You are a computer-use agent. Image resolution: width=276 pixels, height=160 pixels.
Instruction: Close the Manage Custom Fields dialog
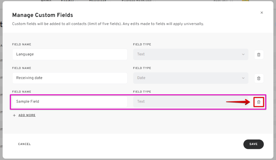tap(262, 13)
